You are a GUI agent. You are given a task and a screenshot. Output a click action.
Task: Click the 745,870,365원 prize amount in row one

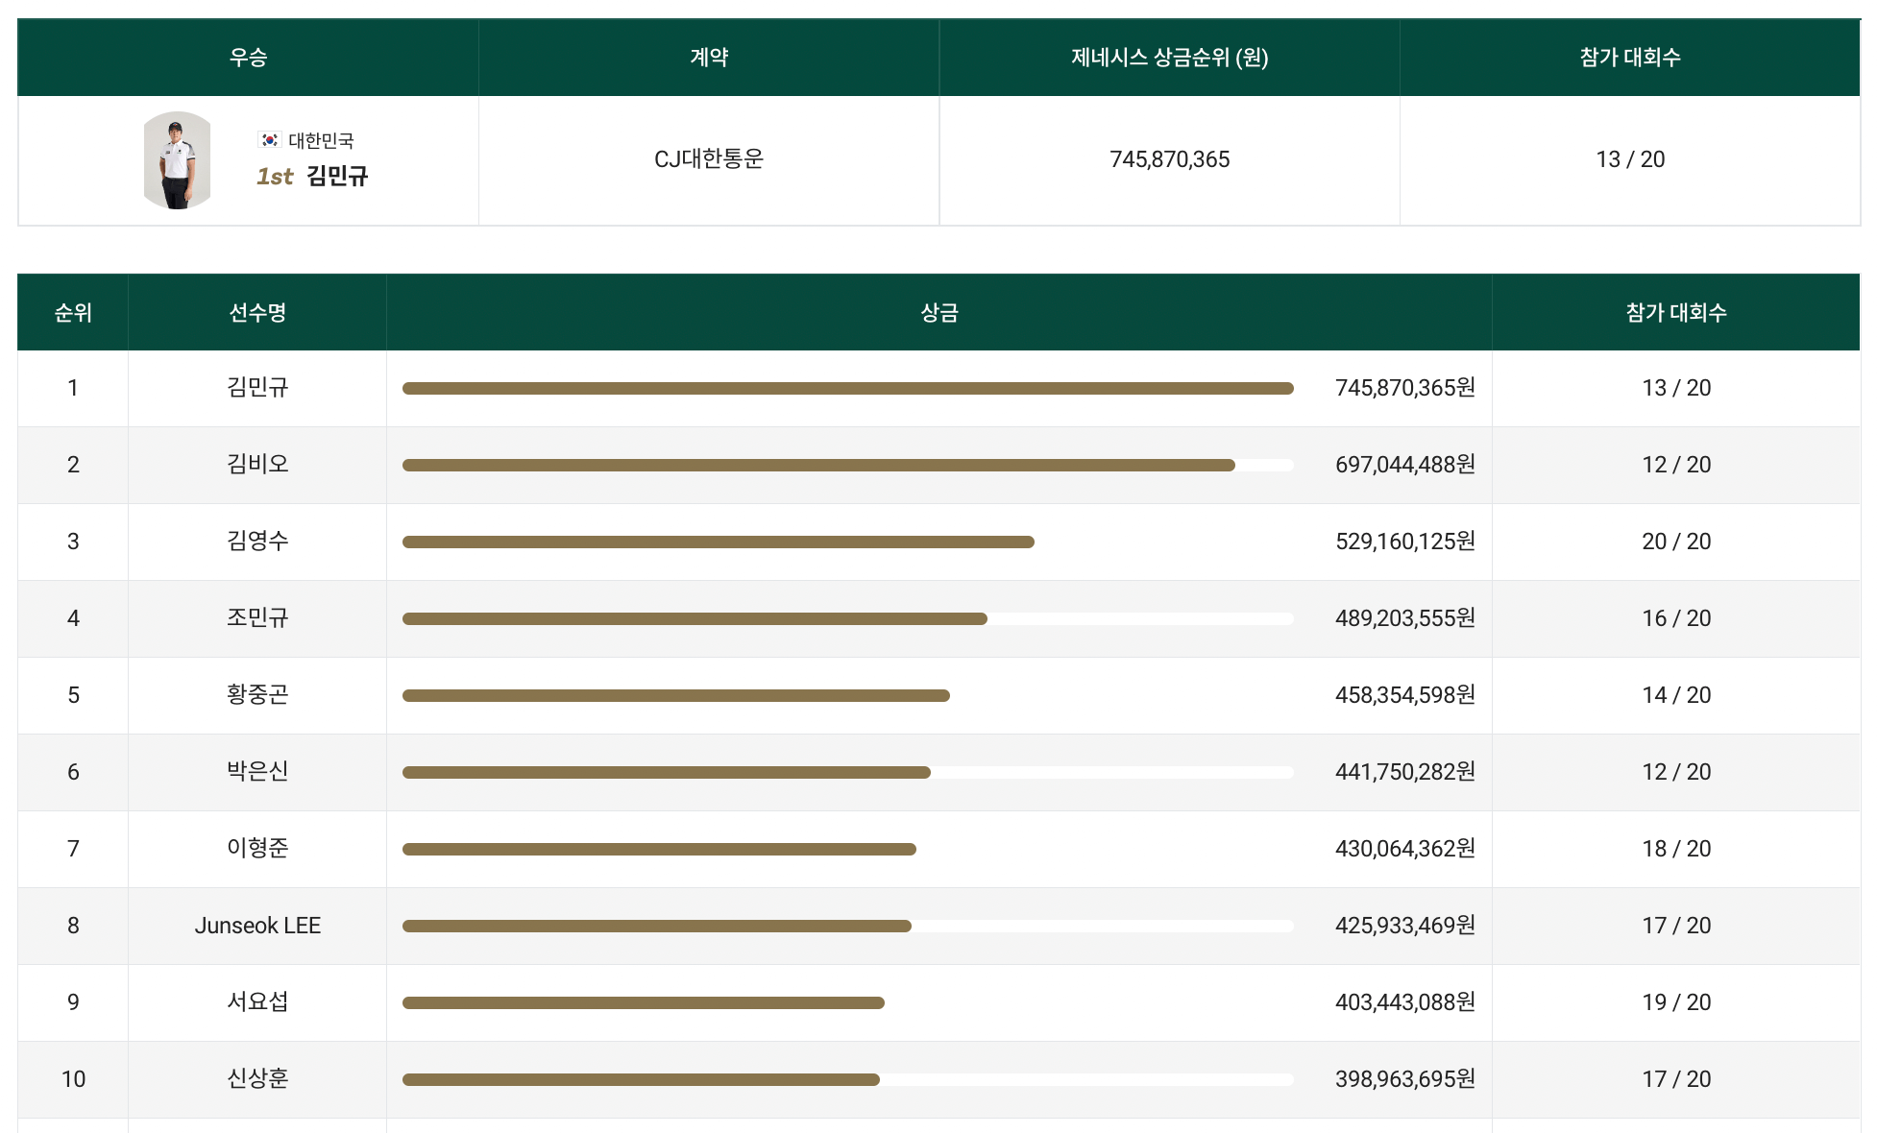pyautogui.click(x=1404, y=388)
